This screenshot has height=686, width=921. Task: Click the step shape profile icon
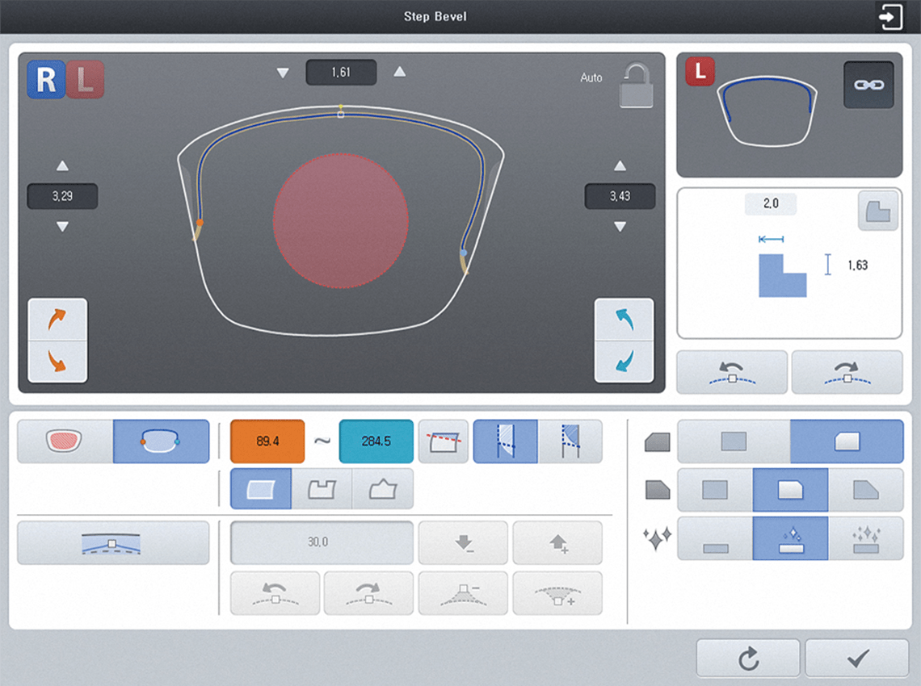(877, 211)
